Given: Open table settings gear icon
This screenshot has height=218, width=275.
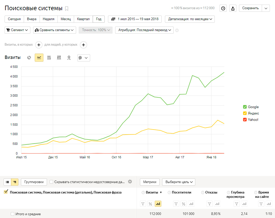Looking at the screenshot, I should click(x=130, y=182).
